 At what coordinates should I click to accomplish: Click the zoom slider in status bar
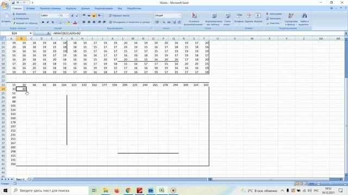point(331,184)
